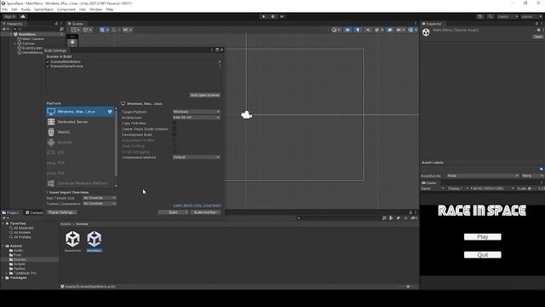The width and height of the screenshot is (545, 307).
Task: Open the AssetBundle name dropdown
Action: coord(483,176)
